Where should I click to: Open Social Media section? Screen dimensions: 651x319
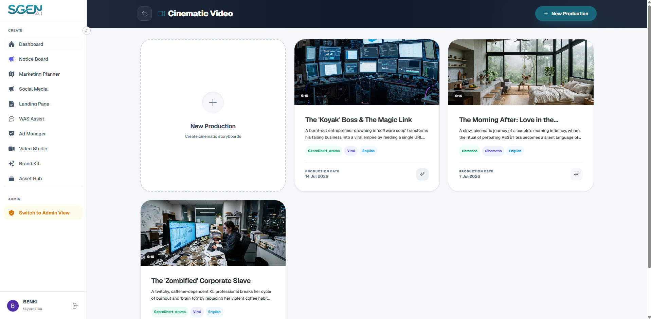coord(43,89)
